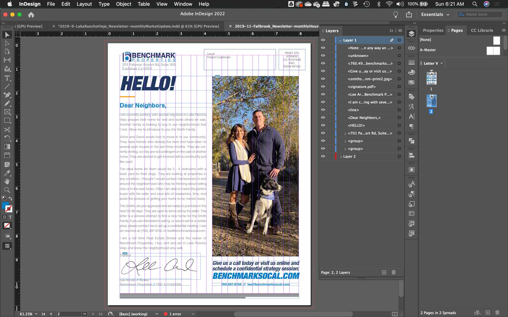Screen dimensions: 508x317
Task: Expand the <701 Pa...ort Rd, Suite...> group
Action: [345, 133]
